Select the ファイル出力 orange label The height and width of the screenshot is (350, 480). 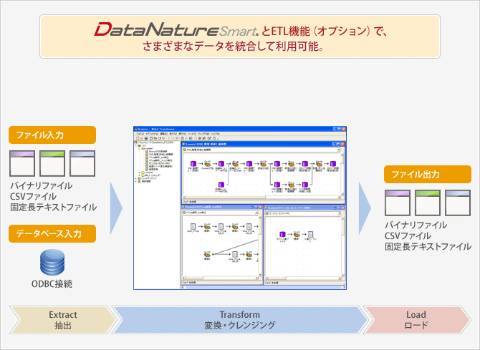click(428, 175)
